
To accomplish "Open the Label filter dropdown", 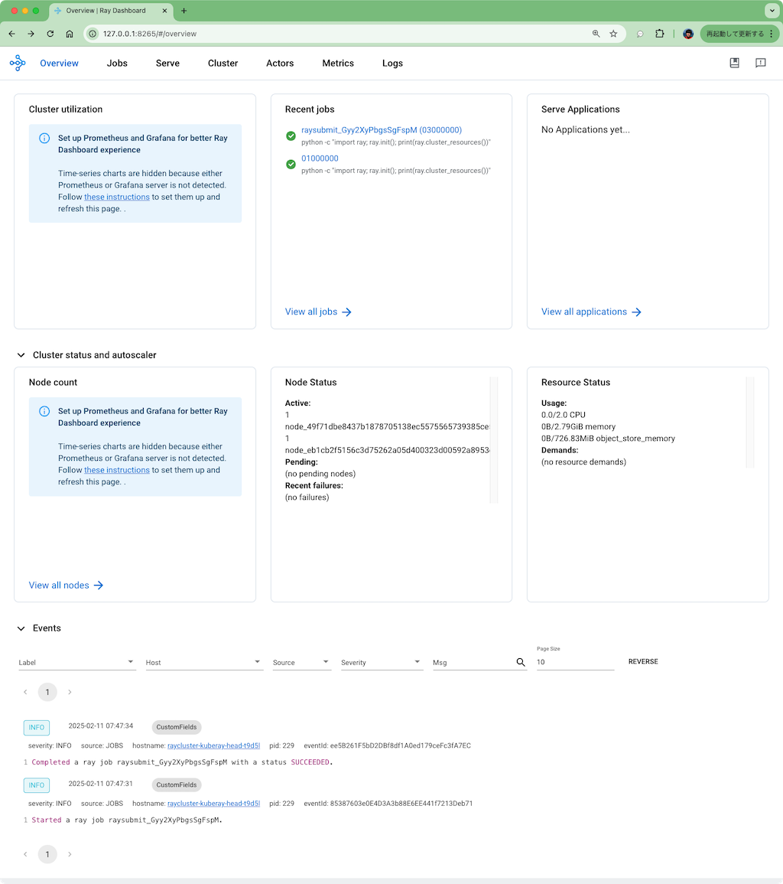I will [x=77, y=663].
